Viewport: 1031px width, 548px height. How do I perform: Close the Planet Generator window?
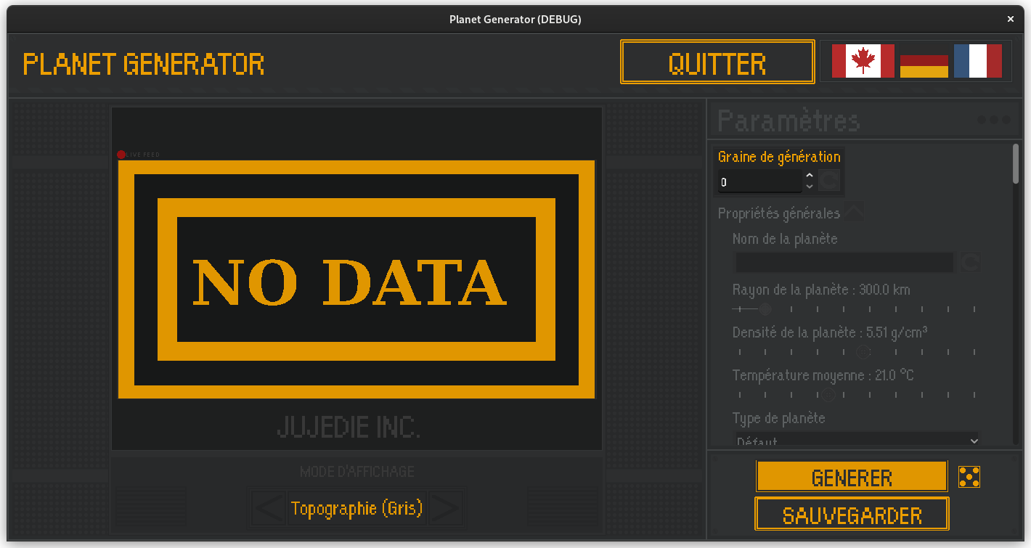(1010, 20)
